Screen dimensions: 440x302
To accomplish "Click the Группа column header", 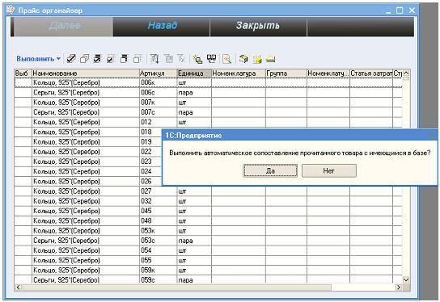I will coord(286,73).
